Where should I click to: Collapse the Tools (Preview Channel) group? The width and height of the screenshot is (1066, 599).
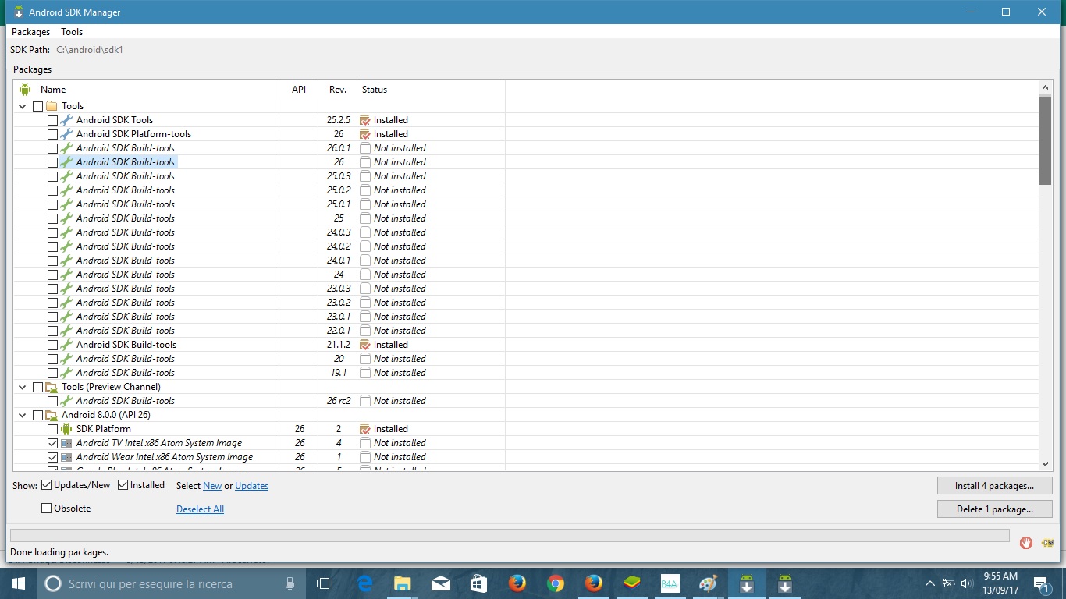(22, 387)
